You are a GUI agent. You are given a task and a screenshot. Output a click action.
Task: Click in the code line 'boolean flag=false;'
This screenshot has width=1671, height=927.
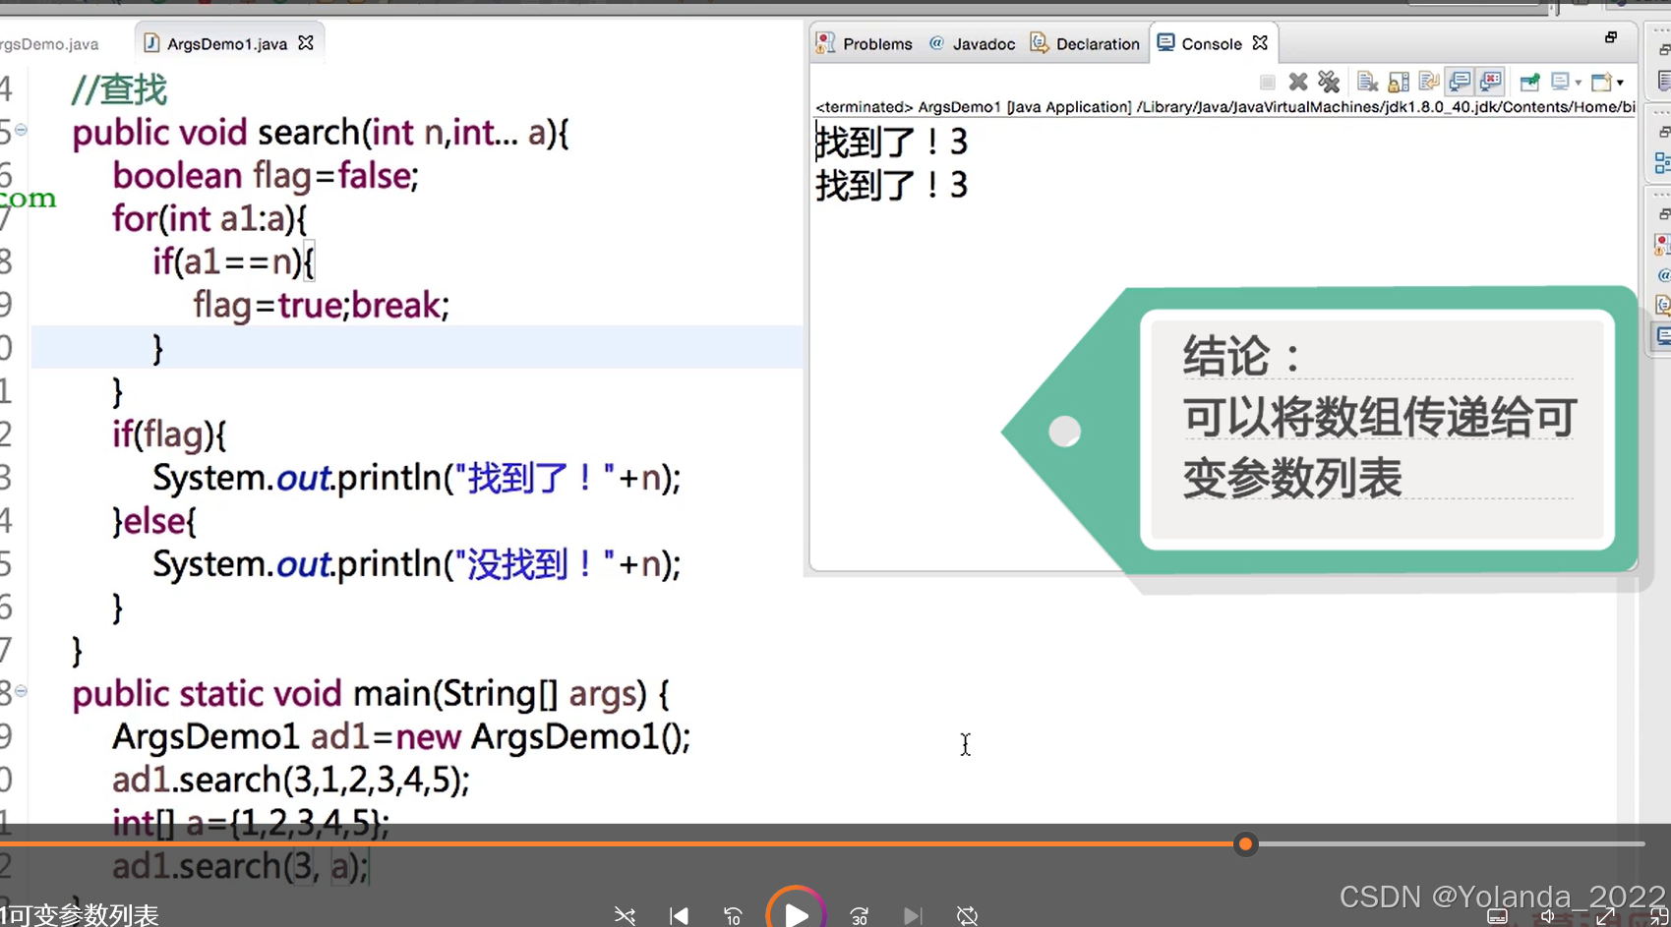[266, 175]
